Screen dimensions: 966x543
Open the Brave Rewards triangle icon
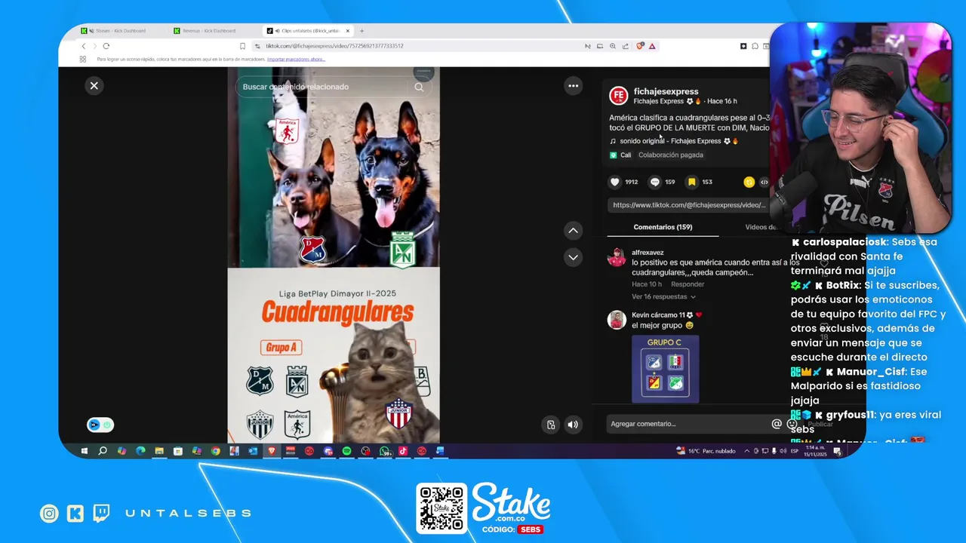tap(652, 46)
